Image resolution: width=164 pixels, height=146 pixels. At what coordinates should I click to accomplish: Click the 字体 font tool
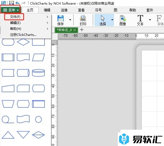[x=160, y=20]
